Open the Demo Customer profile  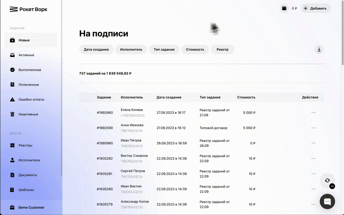(x=31, y=207)
